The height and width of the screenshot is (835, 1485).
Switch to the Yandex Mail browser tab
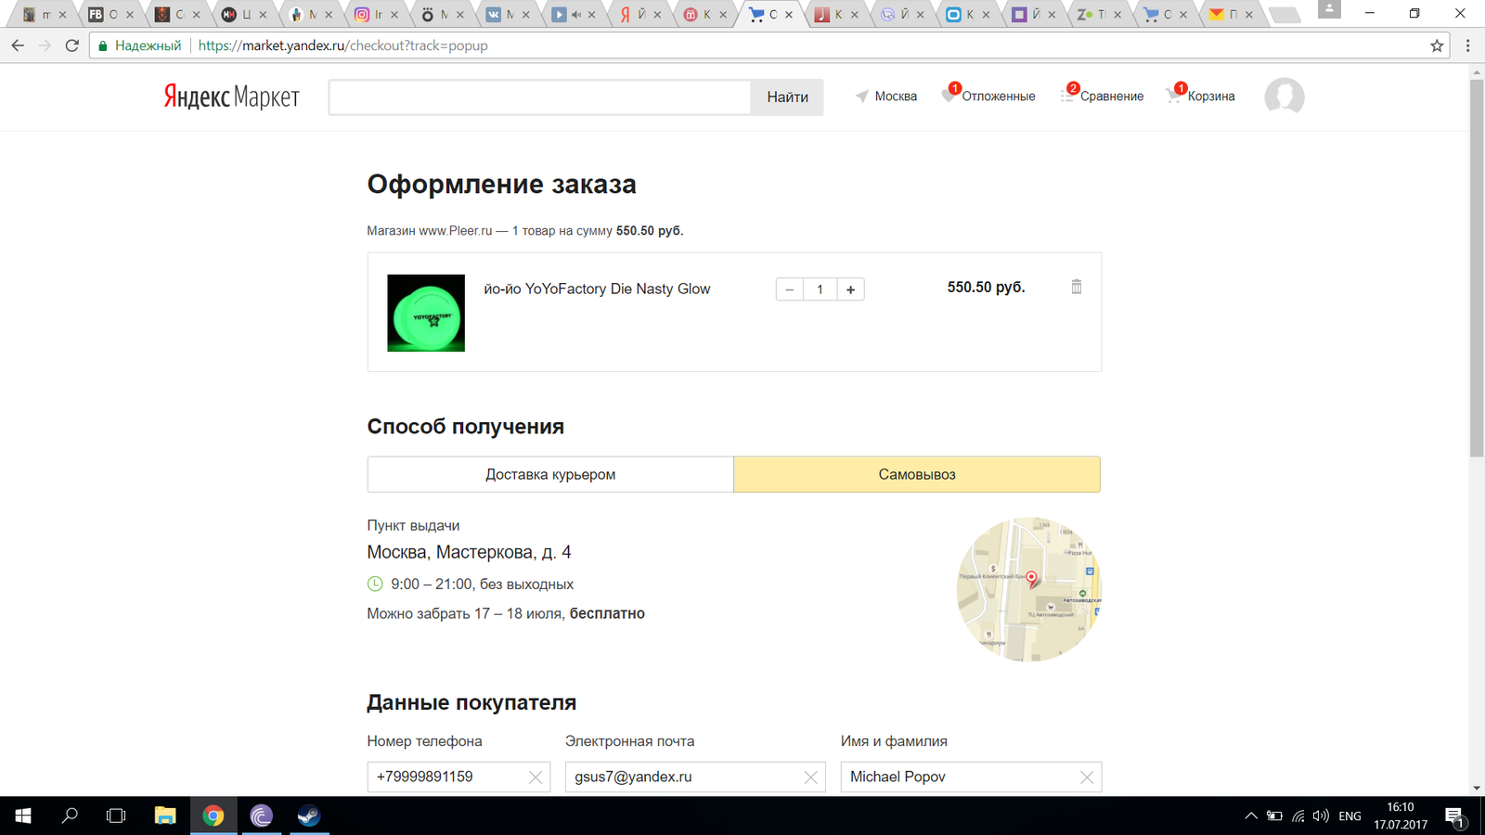[x=1232, y=14]
